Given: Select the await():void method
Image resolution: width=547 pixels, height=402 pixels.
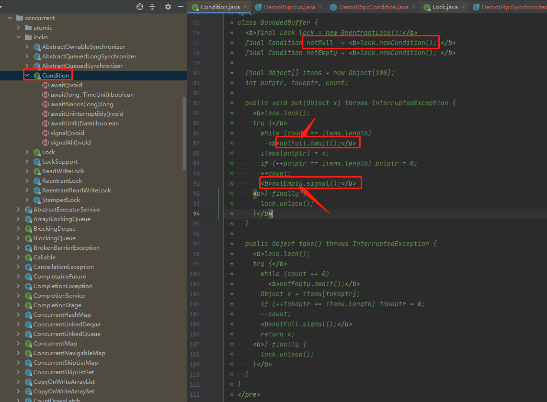Looking at the screenshot, I should 66,85.
